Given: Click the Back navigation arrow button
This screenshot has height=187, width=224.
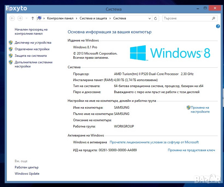Looking at the screenshot, I should (x=12, y=18).
